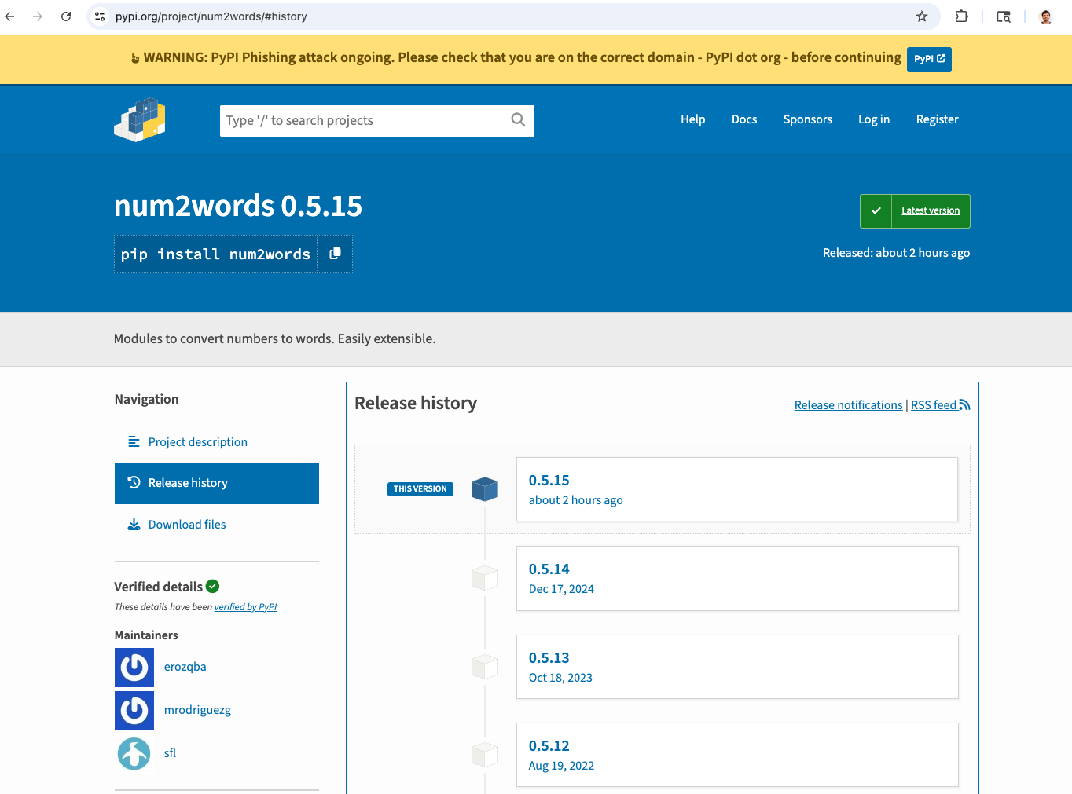Copy pip install command with copy icon
Viewport: 1072px width, 794px height.
pyautogui.click(x=335, y=254)
